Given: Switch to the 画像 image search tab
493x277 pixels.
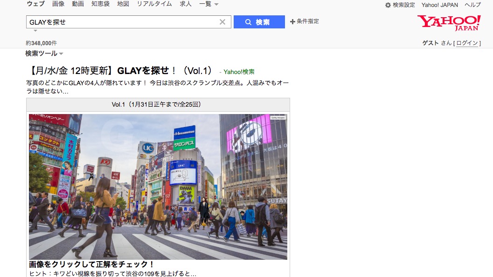Looking at the screenshot, I should click(58, 4).
